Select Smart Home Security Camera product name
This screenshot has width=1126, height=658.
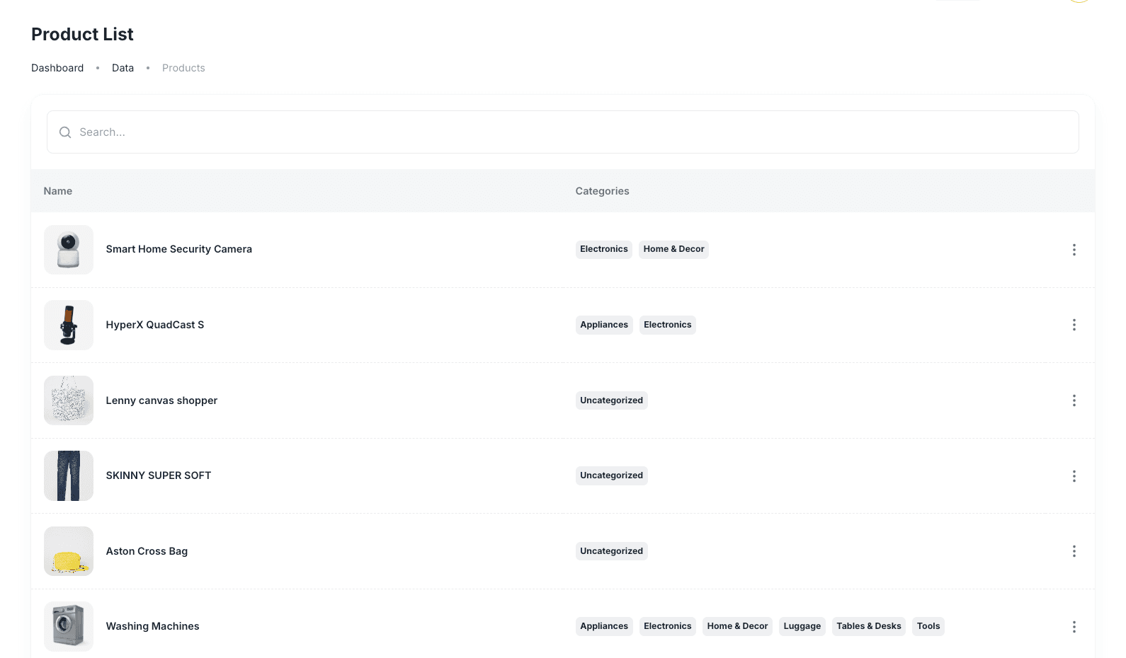coord(179,249)
